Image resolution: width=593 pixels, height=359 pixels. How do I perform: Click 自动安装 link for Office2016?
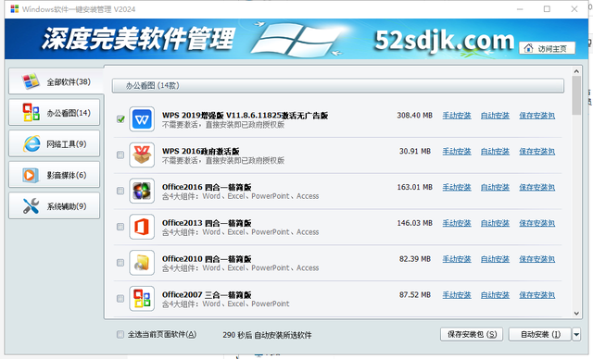[495, 187]
